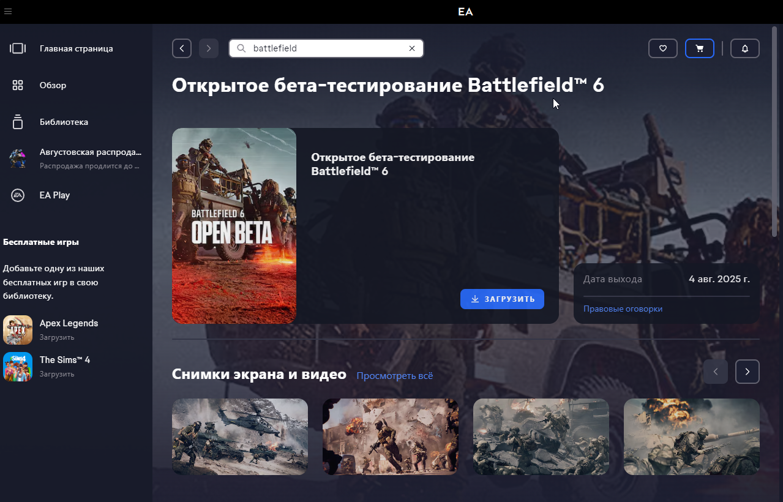Click the magnifier search icon

coord(241,48)
